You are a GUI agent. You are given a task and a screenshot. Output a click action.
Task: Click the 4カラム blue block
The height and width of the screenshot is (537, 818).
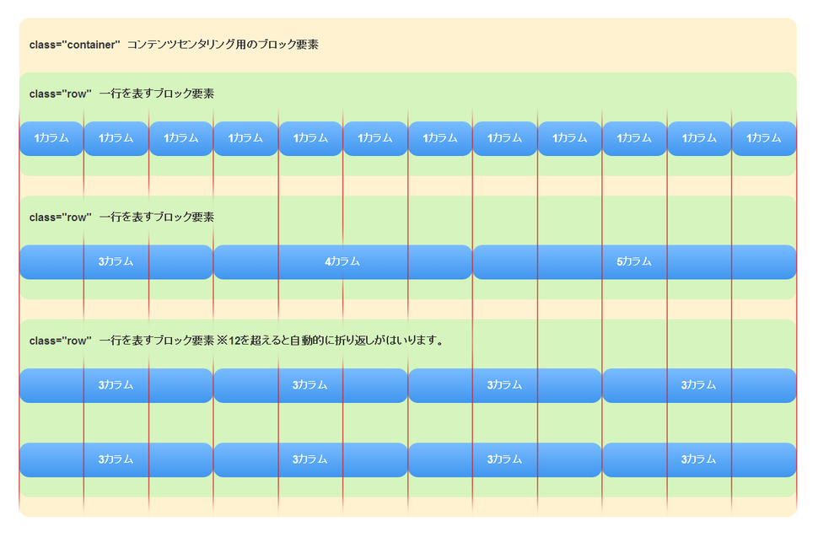[342, 261]
